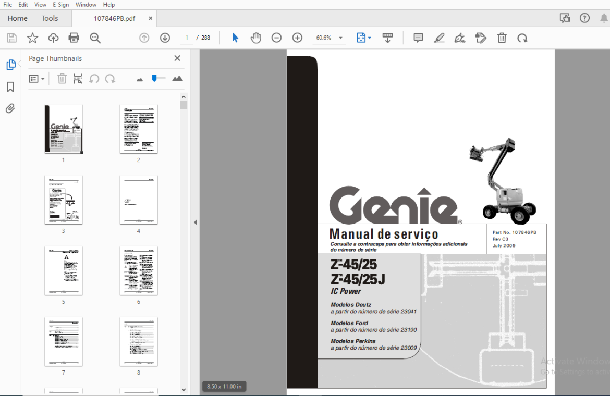Click the Print pages thumbnail panel icon
The image size is (610, 396).
tap(78, 79)
